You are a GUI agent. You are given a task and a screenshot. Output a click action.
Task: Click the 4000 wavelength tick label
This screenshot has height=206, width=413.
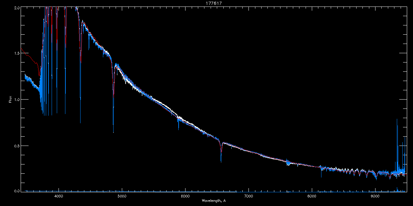[59, 196]
